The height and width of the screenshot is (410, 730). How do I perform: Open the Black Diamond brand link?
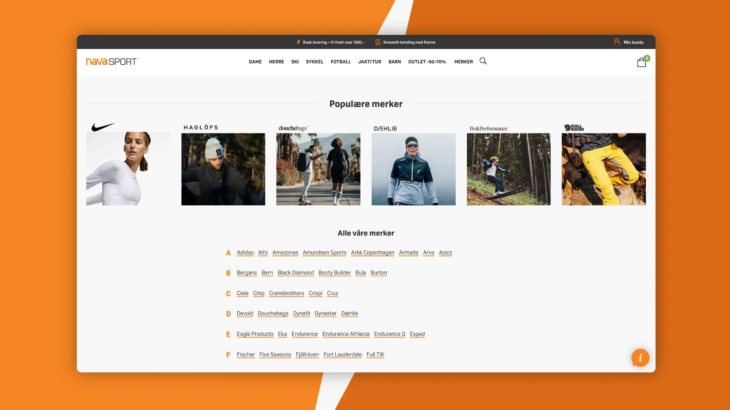pyautogui.click(x=295, y=273)
